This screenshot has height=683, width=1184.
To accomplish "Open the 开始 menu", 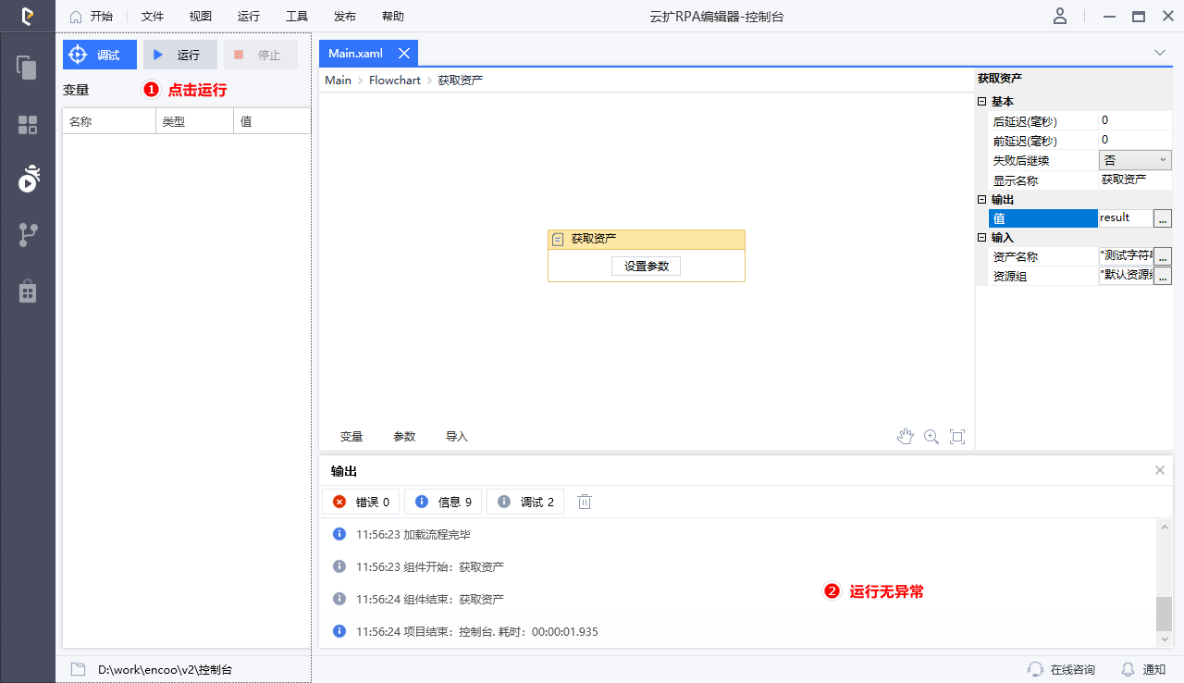I will pos(102,17).
